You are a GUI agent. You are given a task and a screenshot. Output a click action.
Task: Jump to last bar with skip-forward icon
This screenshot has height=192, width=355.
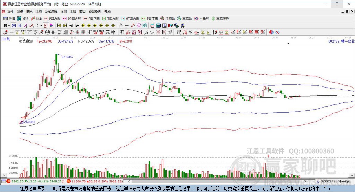pyautogui.click(x=65, y=26)
